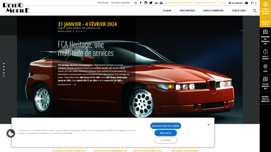Open Le Salon menu
The height and width of the screenshot is (152, 271).
pos(167,11)
